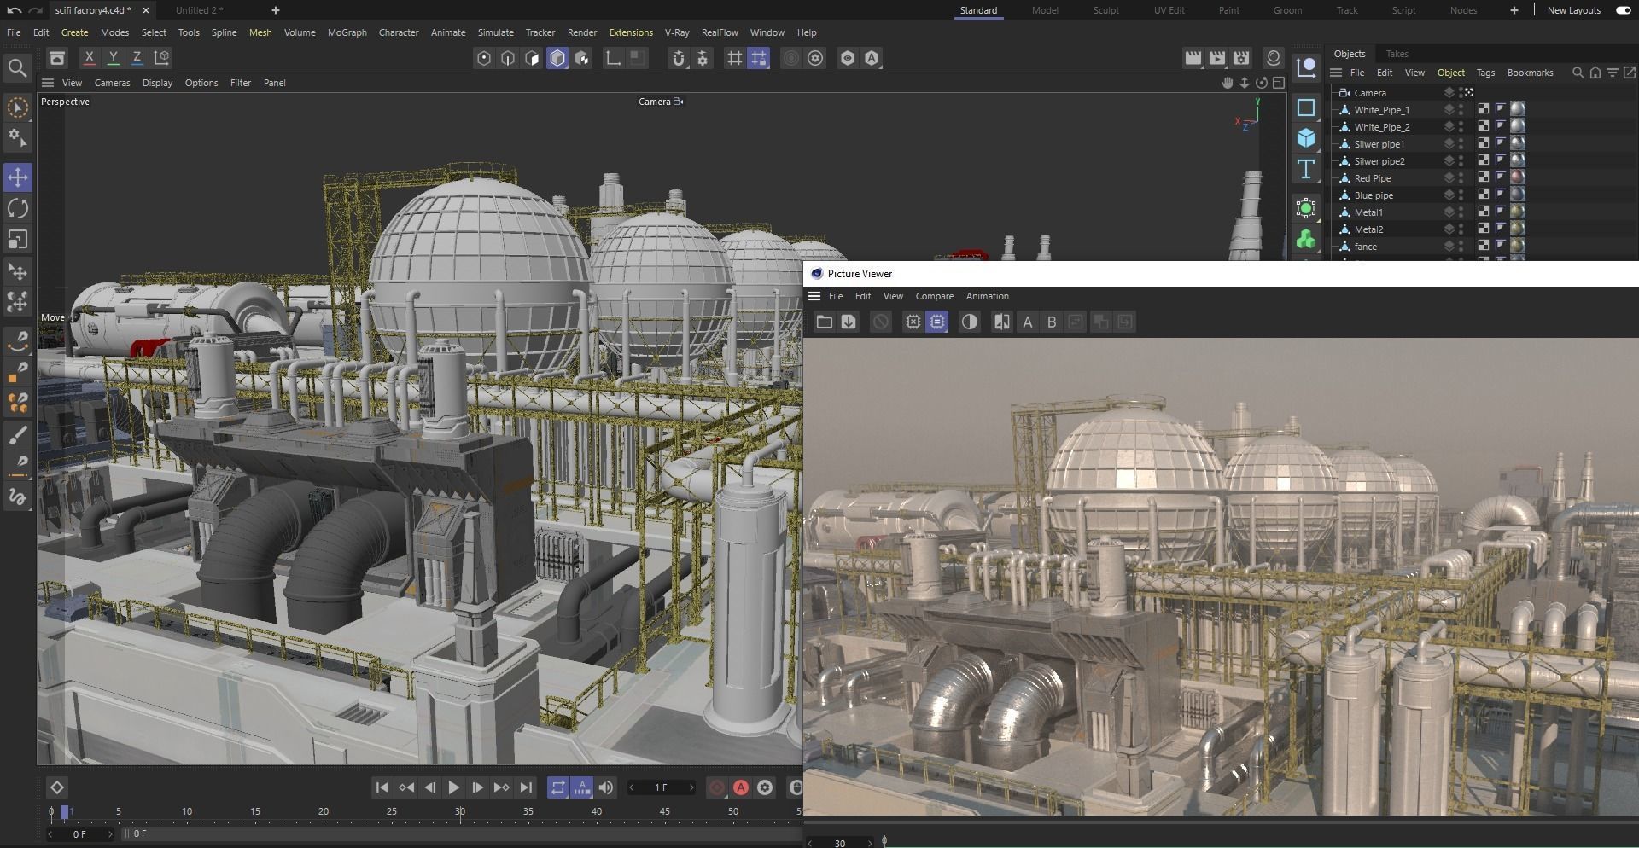Activate the Edges mode icon
The image size is (1639, 848).
click(508, 58)
